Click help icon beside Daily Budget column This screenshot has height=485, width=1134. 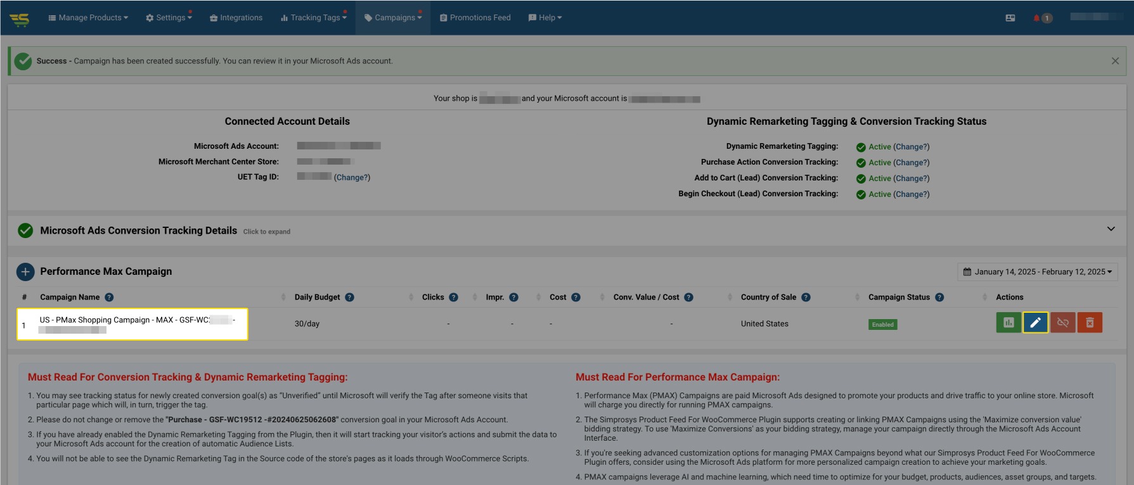click(x=349, y=297)
